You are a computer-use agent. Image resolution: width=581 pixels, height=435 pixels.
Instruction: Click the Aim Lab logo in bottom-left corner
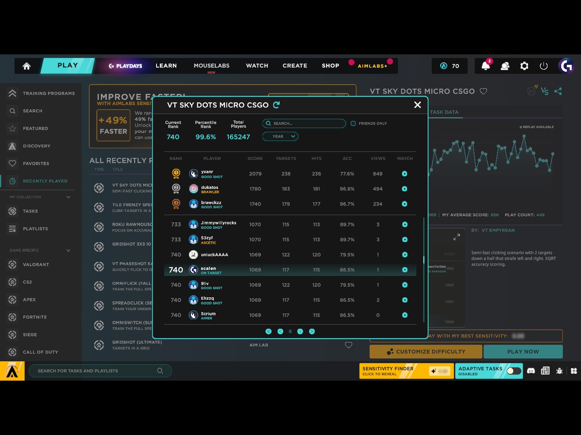(x=12, y=371)
